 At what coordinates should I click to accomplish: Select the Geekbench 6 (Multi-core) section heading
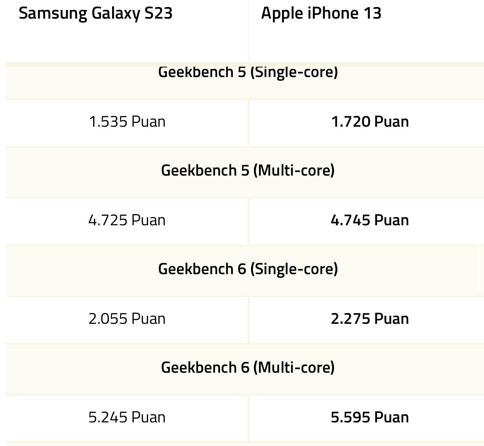point(248,367)
